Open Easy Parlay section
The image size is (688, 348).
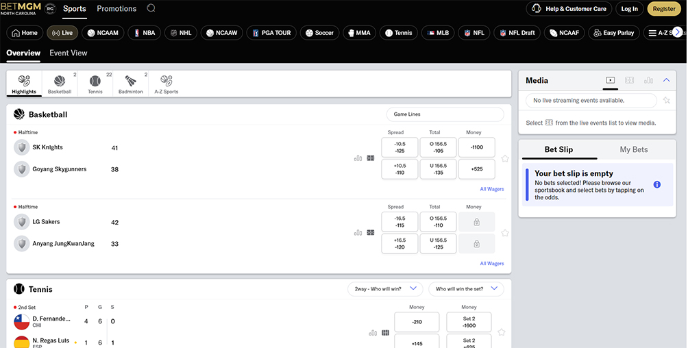614,33
